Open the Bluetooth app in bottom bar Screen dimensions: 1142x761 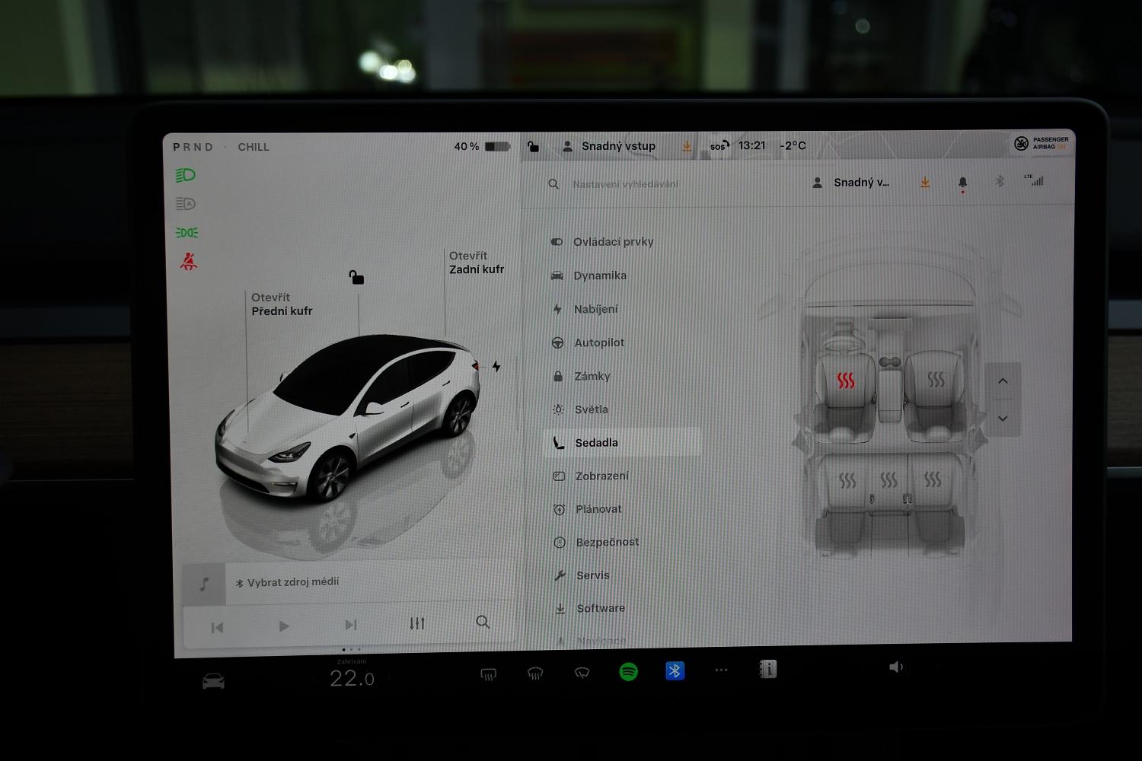tap(675, 670)
